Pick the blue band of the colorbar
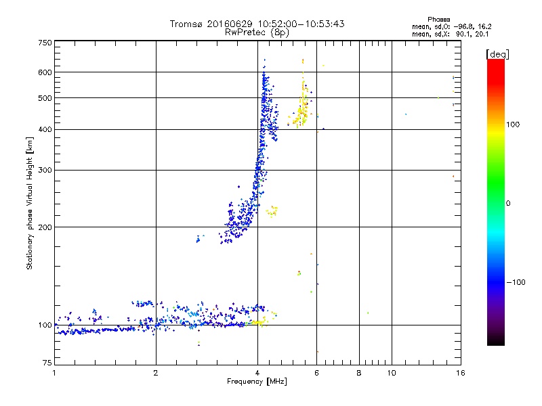Screen dimensions: 542x406 coord(495,277)
